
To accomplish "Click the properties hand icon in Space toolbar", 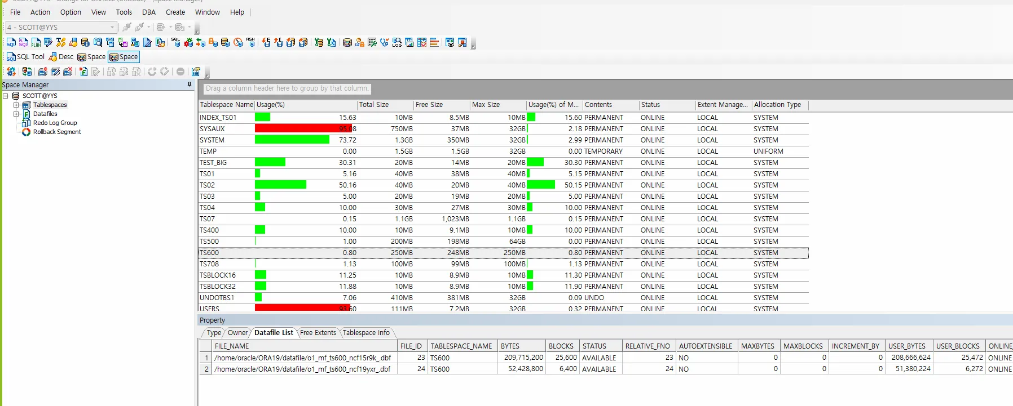I will point(196,72).
